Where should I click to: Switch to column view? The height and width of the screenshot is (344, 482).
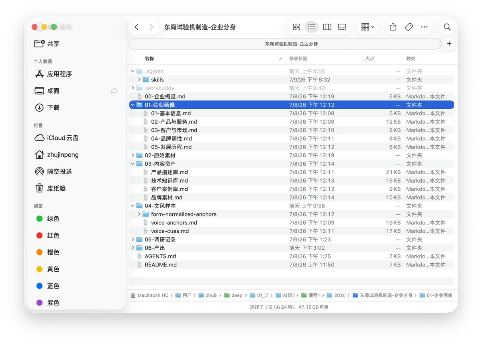point(327,27)
